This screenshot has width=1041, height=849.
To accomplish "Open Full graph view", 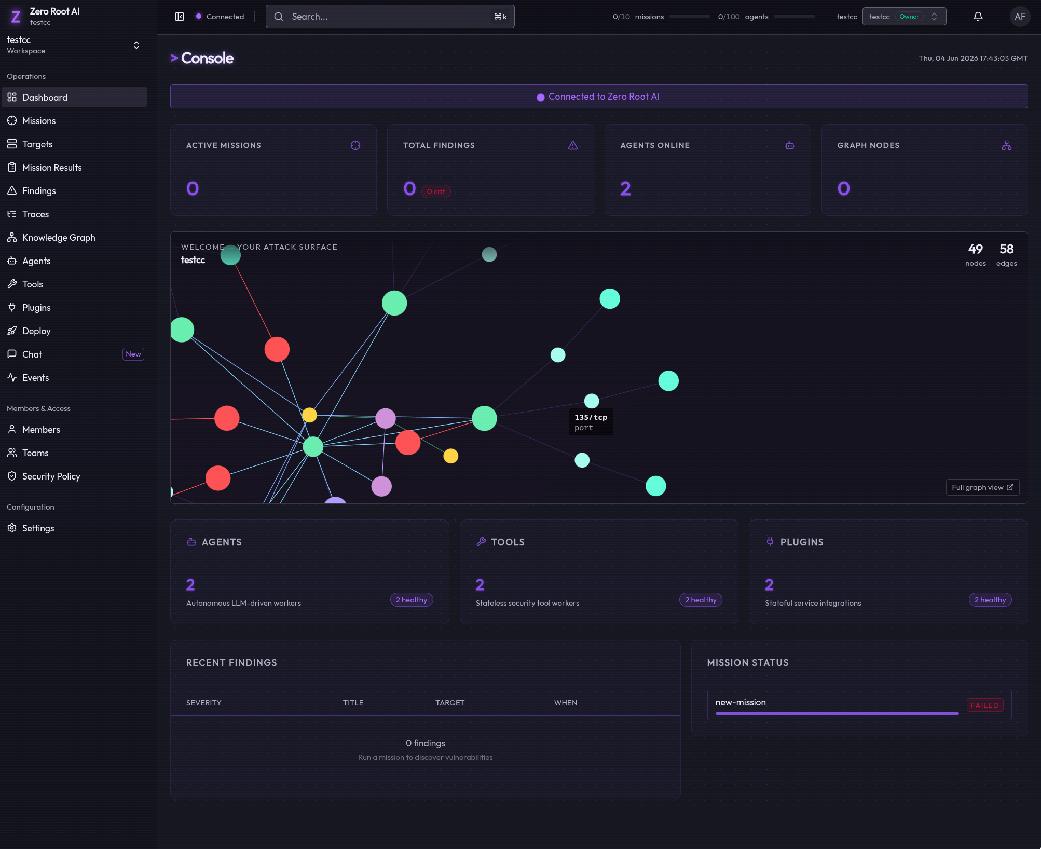I will pyautogui.click(x=982, y=487).
